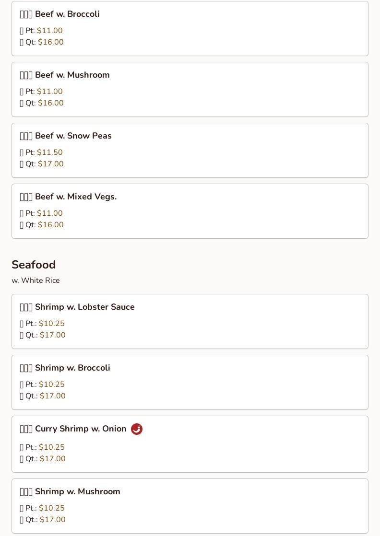
Task: Select Beef w. Mixed Vegs. item title
Action: pyautogui.click(x=76, y=197)
